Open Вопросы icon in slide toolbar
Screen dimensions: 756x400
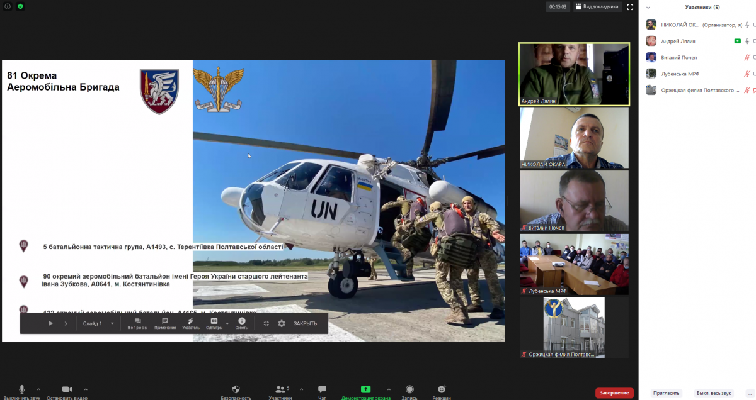point(137,323)
